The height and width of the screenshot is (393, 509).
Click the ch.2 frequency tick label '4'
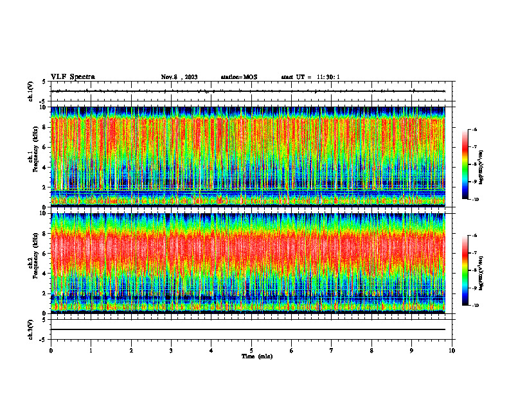[x=44, y=274]
